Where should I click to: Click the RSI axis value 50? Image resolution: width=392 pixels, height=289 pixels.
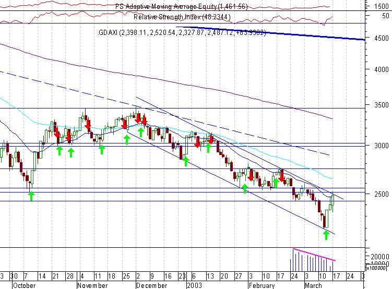pos(386,16)
